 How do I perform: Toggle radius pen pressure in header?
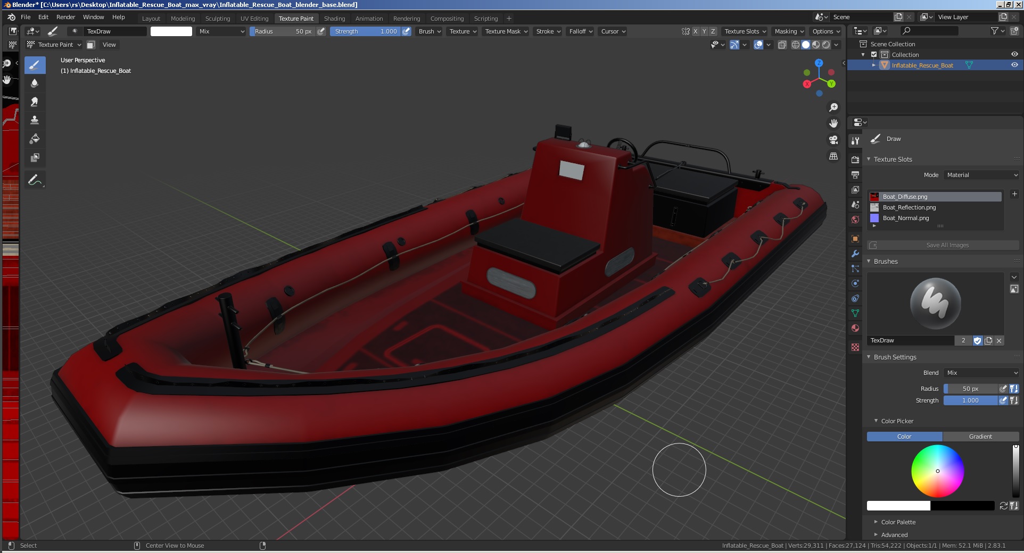tap(321, 31)
